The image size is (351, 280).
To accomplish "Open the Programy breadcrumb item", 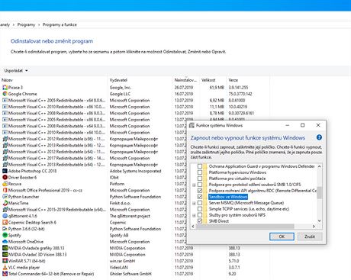I will point(26,24).
